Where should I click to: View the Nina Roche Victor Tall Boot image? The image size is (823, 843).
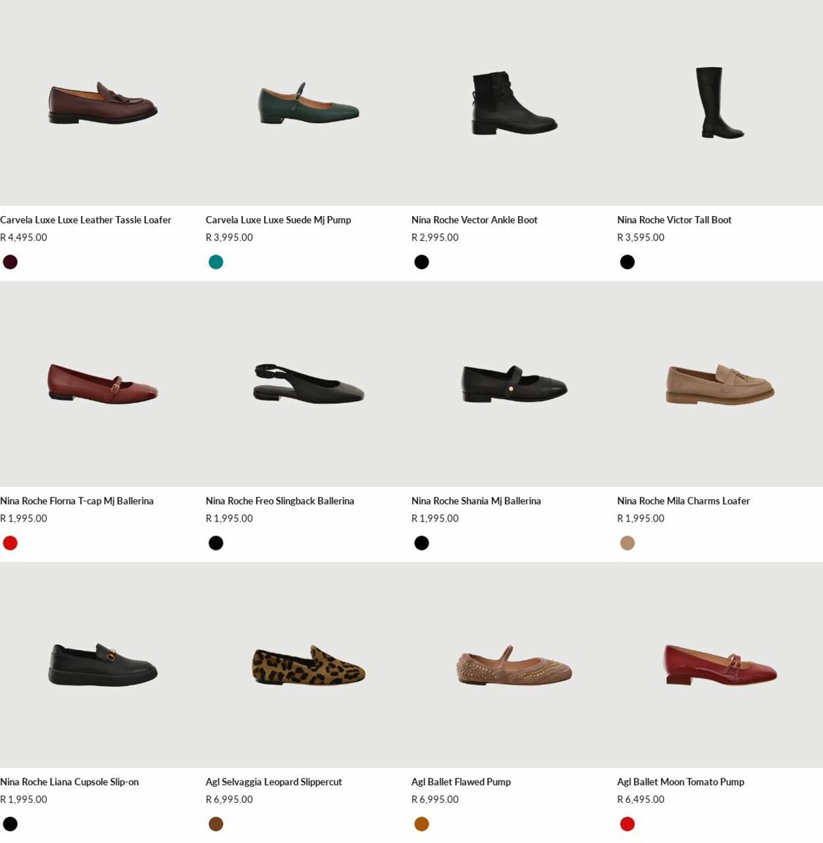coord(720,103)
